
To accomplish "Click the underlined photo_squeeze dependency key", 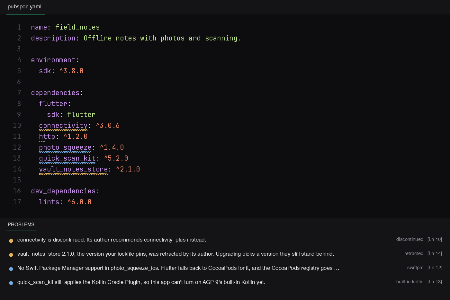I will (x=65, y=147).
